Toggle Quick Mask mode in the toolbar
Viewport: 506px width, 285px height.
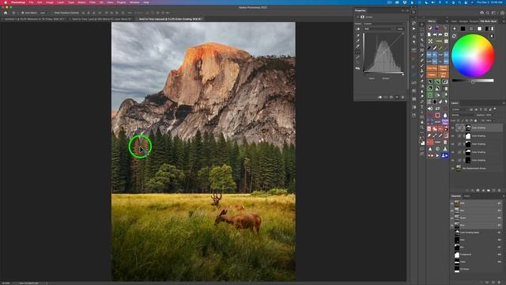click(x=421, y=148)
